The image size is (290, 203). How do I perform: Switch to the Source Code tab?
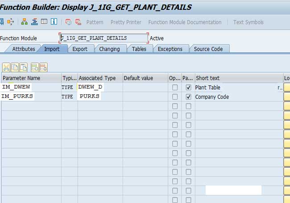208,49
